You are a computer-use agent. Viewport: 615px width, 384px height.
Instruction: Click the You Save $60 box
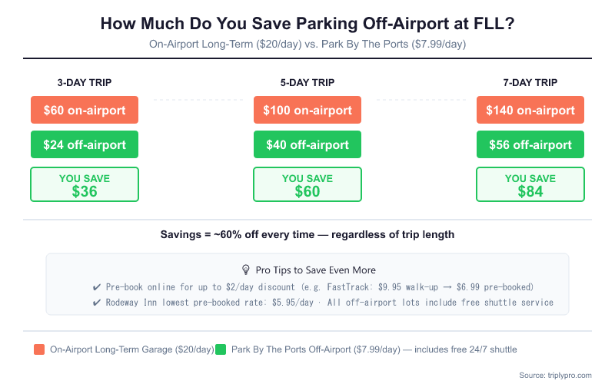(307, 184)
